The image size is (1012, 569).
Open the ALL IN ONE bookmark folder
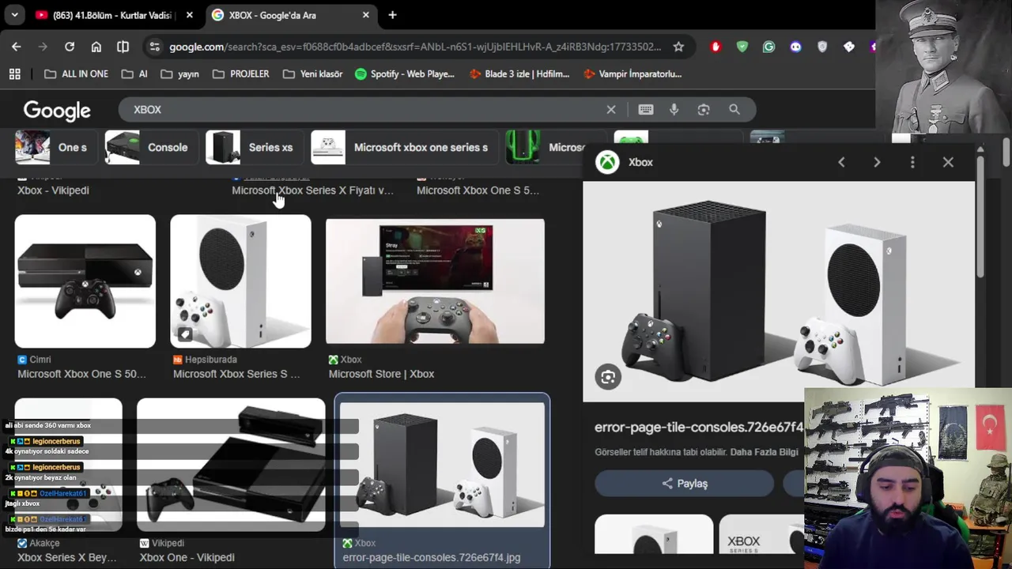click(76, 73)
